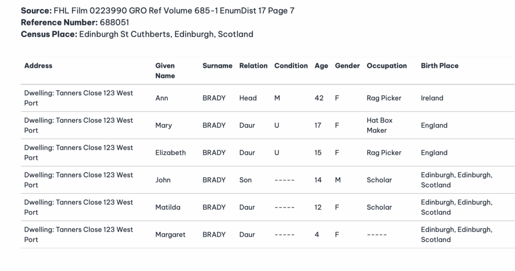Click the Head relation cell

pos(248,98)
